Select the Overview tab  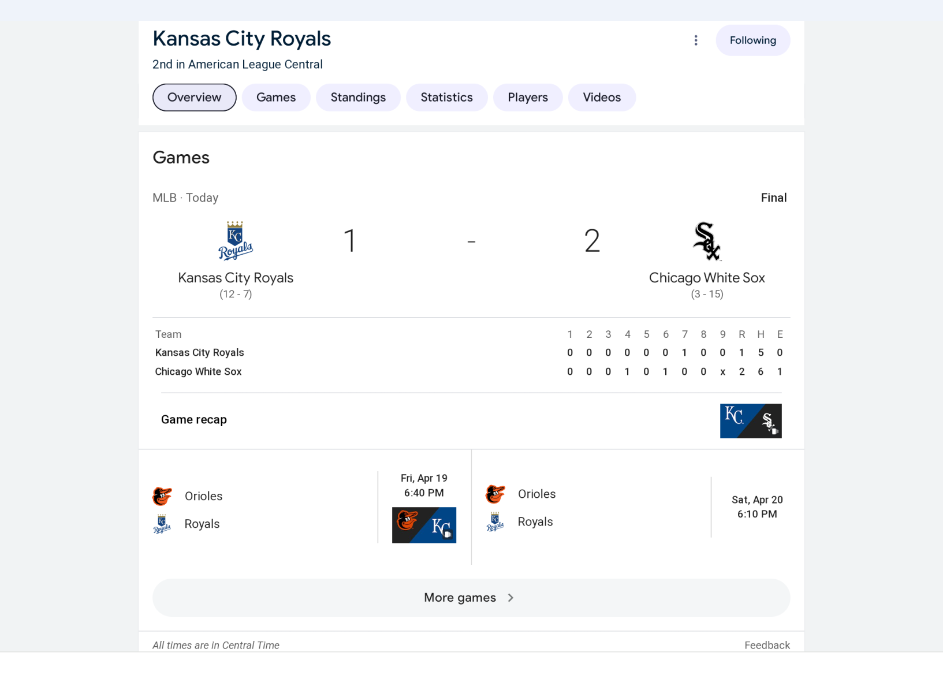194,98
